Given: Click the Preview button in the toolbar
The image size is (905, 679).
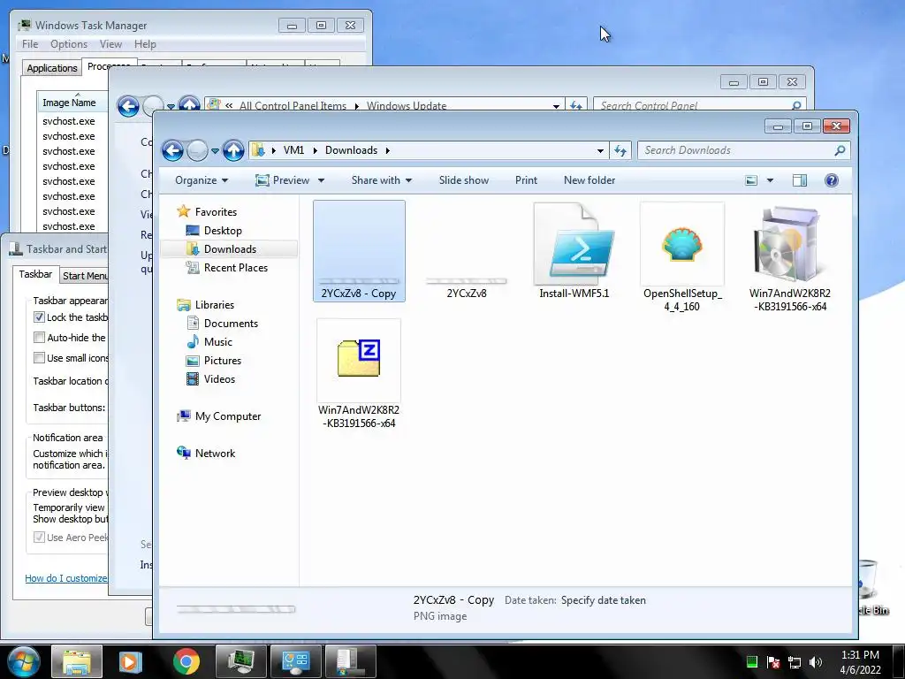Looking at the screenshot, I should click(284, 180).
